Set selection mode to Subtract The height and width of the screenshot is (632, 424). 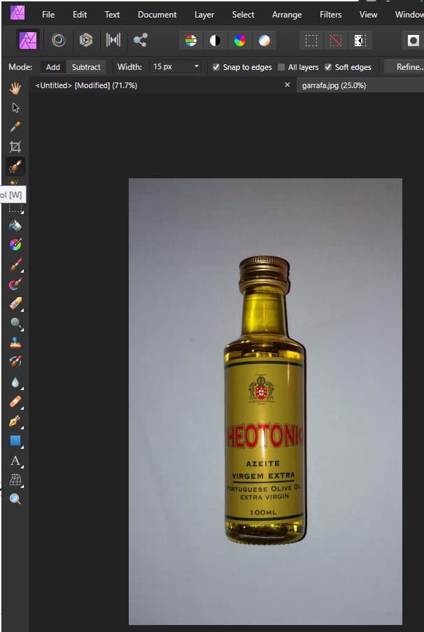coord(86,67)
